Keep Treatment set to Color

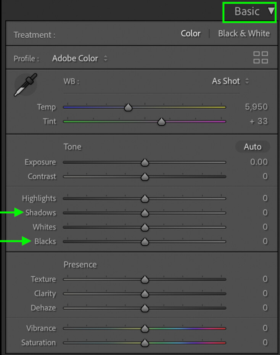[191, 34]
